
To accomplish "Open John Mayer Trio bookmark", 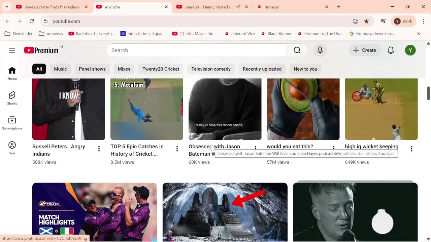I will (194, 34).
